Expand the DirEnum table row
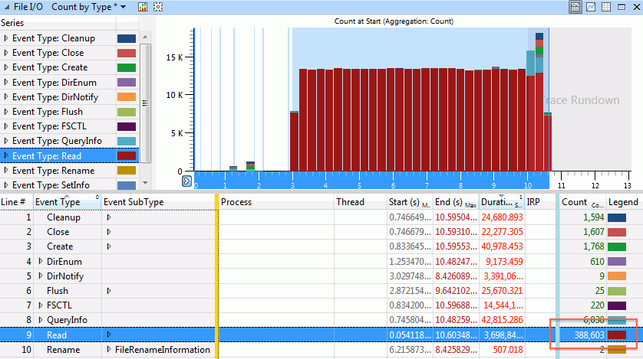Screen dimensions: 643x359 click(40, 261)
